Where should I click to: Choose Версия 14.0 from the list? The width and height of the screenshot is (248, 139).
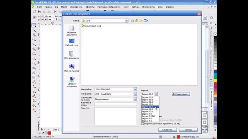150,102
